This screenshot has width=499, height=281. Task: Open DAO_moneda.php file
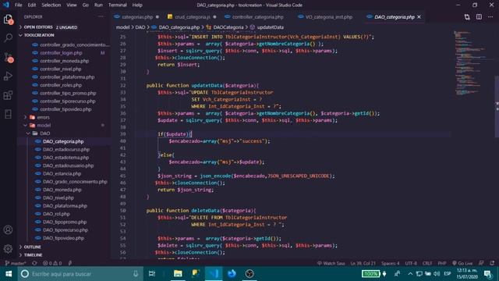[62, 190]
